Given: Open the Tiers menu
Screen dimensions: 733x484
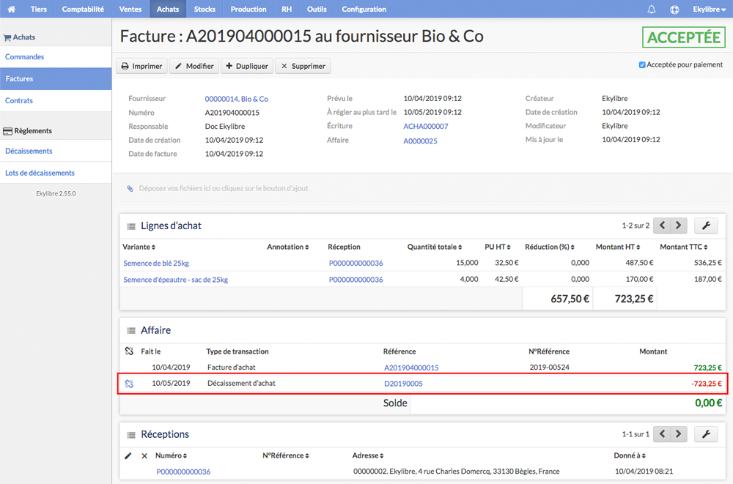Looking at the screenshot, I should tap(39, 9).
